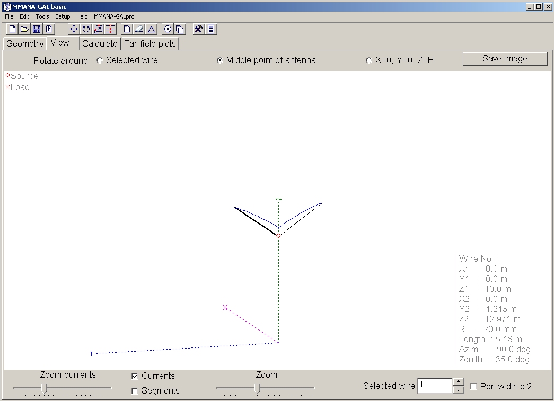Enable the Segments checkbox
The image size is (554, 401).
[x=135, y=391]
